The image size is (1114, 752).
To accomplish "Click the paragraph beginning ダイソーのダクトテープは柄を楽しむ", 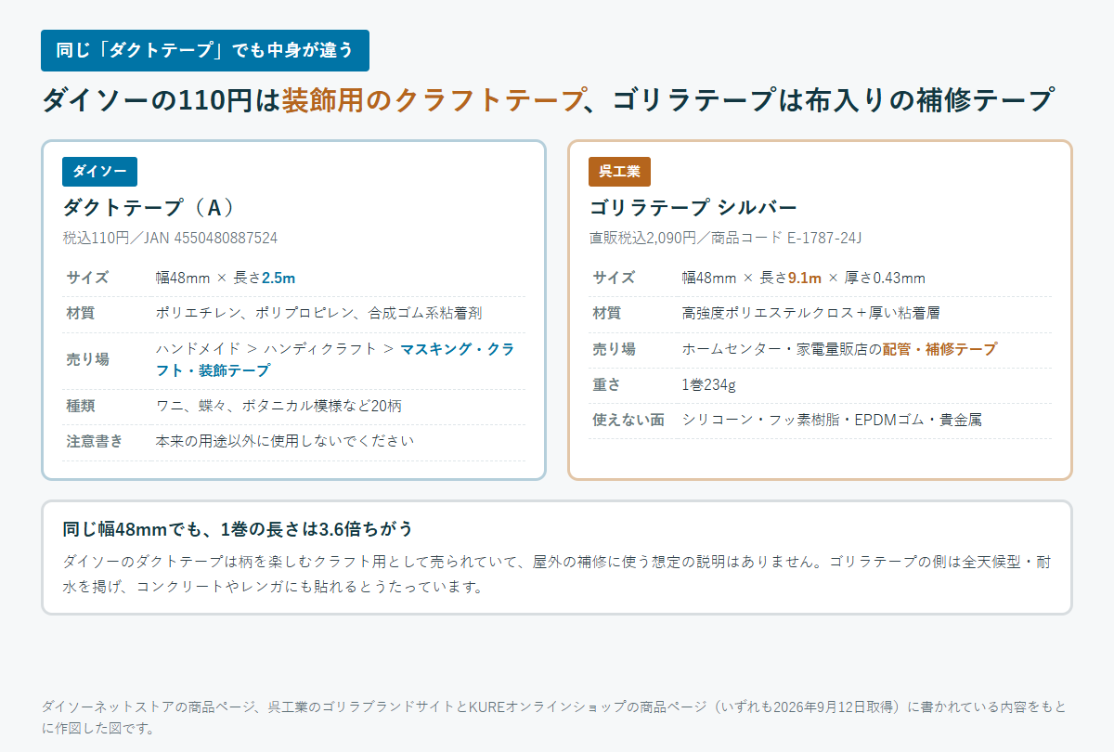I will pyautogui.click(x=557, y=575).
